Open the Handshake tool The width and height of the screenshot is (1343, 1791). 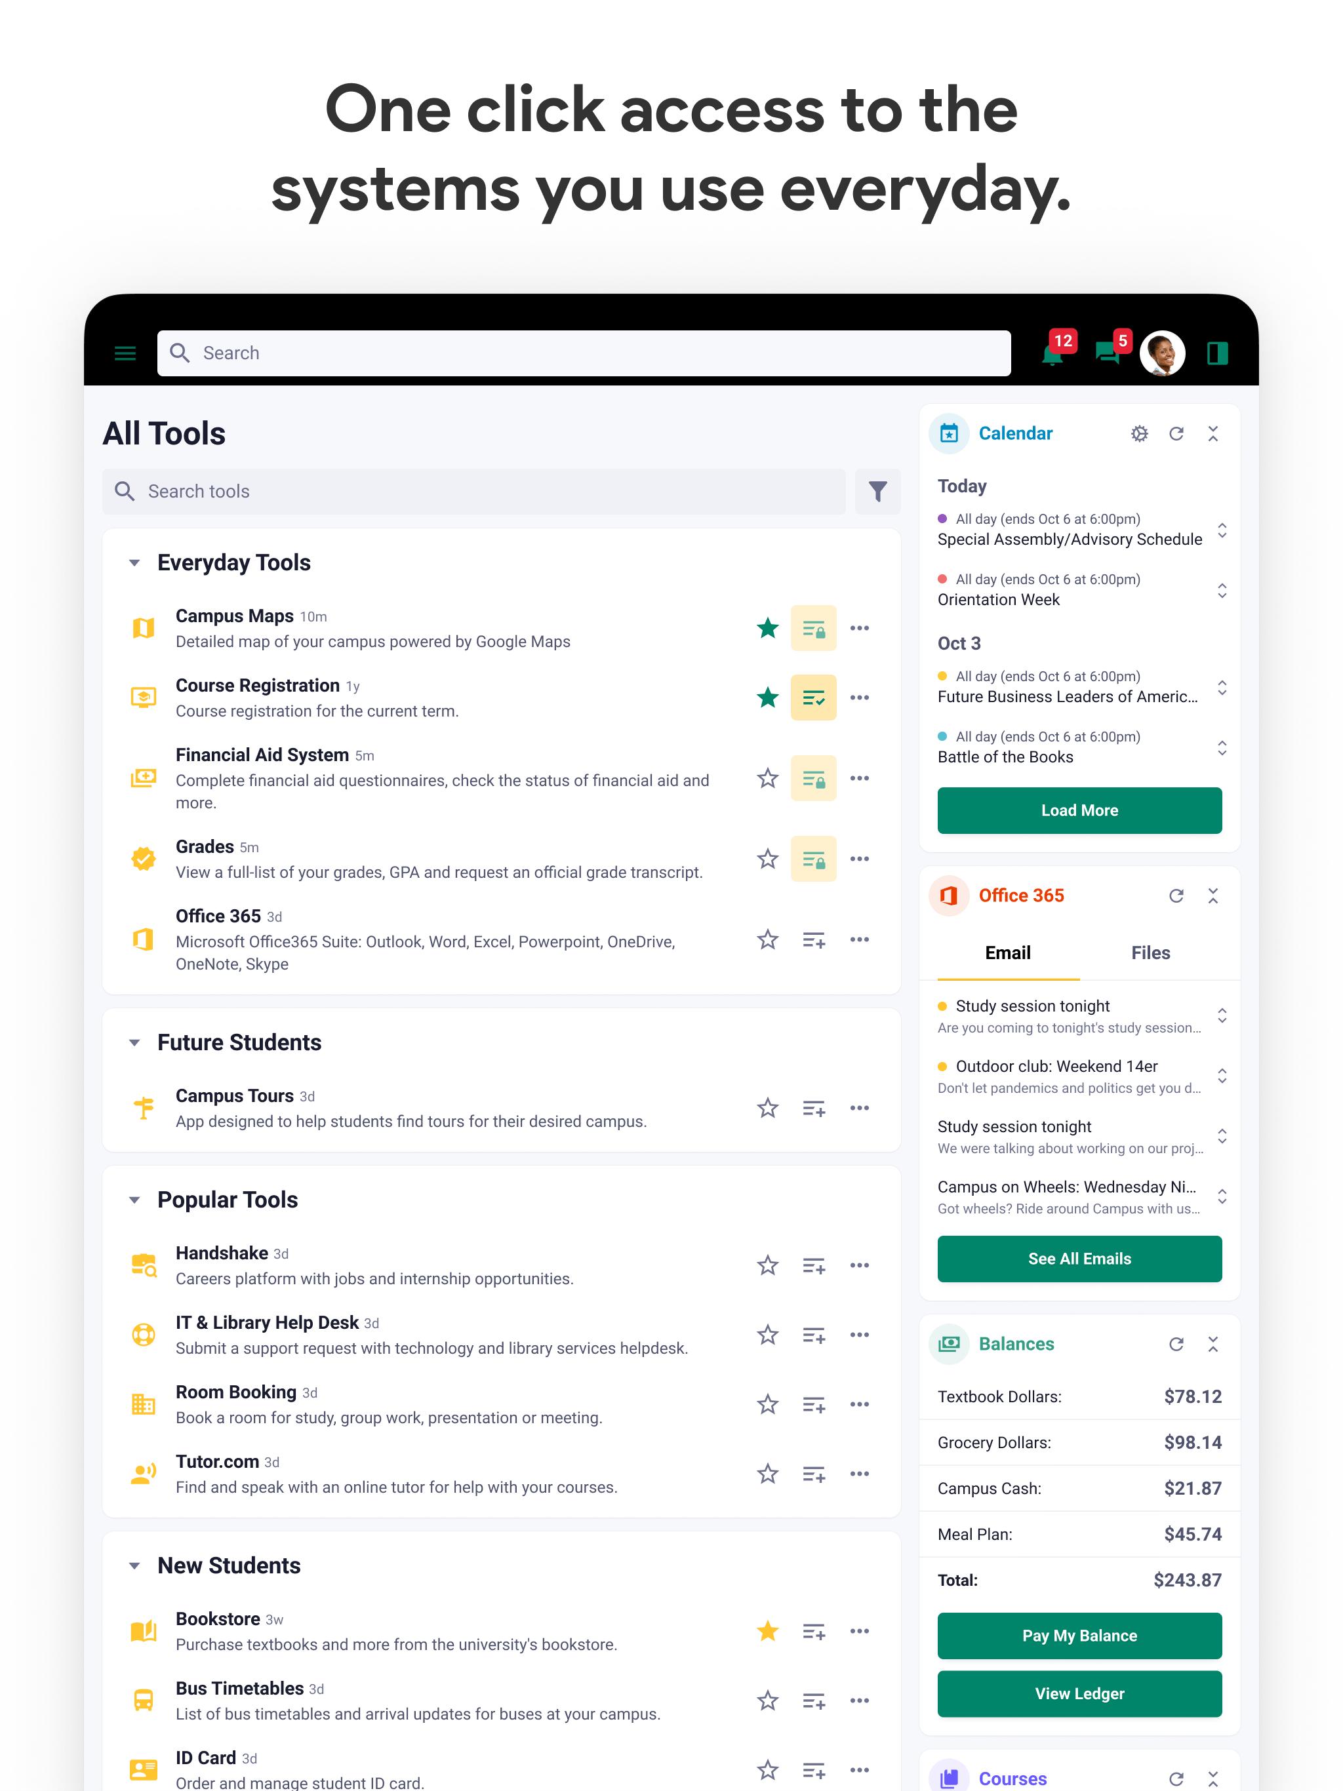point(222,1253)
